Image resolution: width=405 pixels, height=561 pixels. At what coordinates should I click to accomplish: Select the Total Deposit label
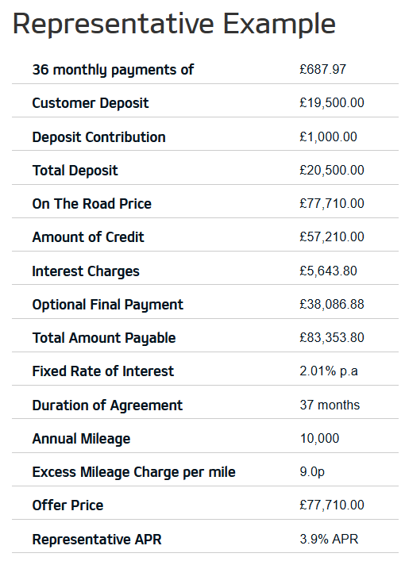(75, 171)
